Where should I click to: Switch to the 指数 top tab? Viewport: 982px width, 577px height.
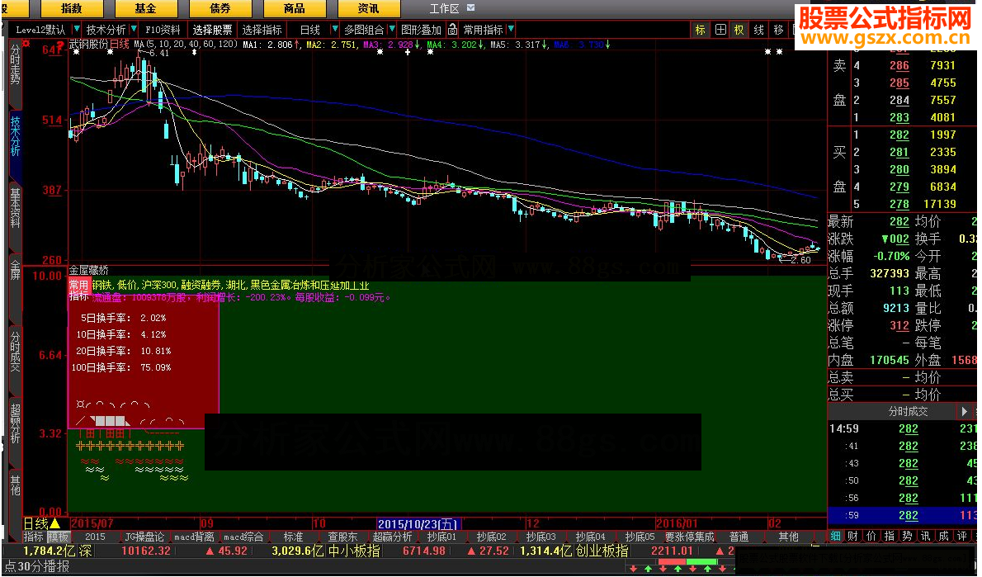click(72, 9)
